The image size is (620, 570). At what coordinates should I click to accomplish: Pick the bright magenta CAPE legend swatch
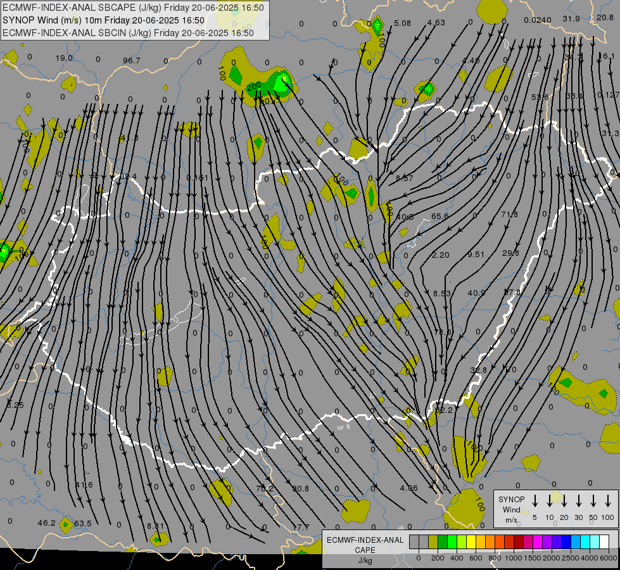coord(538,541)
